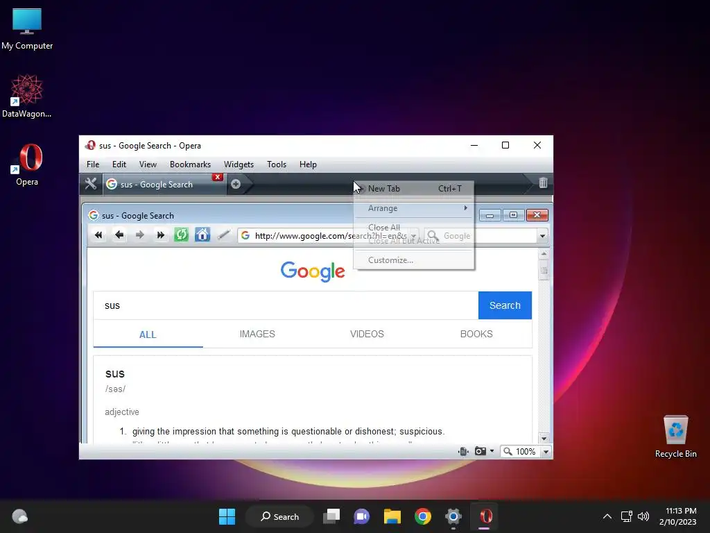Image resolution: width=710 pixels, height=533 pixels.
Task: Show hidden tray icons chevron
Action: [607, 516]
